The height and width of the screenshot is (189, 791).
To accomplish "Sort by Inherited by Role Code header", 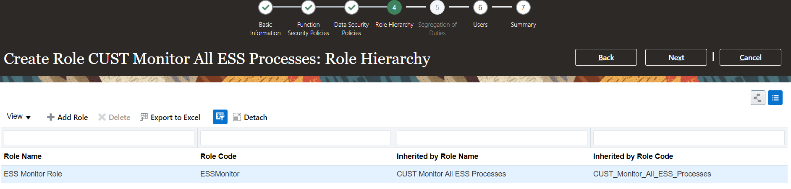I will (633, 156).
